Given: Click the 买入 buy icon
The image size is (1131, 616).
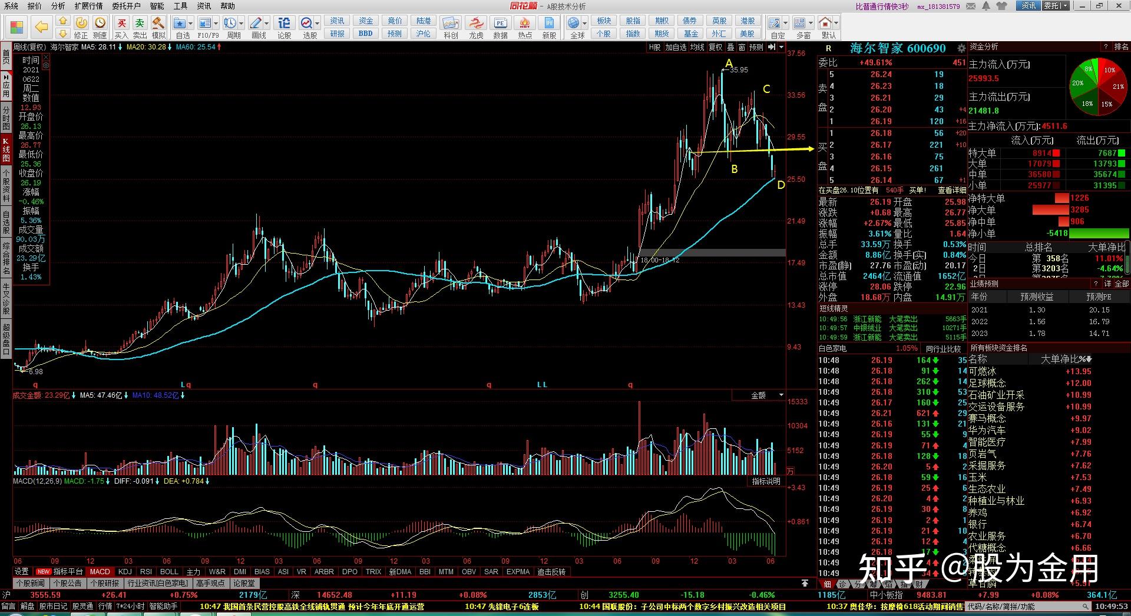Looking at the screenshot, I should coord(121,27).
